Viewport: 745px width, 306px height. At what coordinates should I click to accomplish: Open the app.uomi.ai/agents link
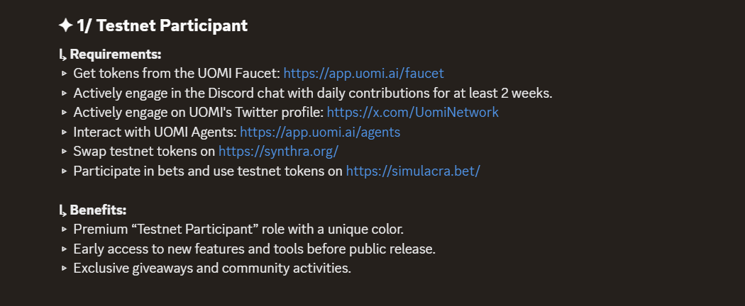[x=320, y=132]
